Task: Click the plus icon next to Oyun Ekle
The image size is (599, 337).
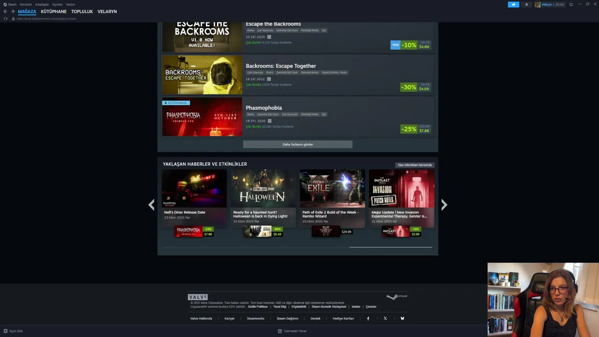Action: [6, 331]
